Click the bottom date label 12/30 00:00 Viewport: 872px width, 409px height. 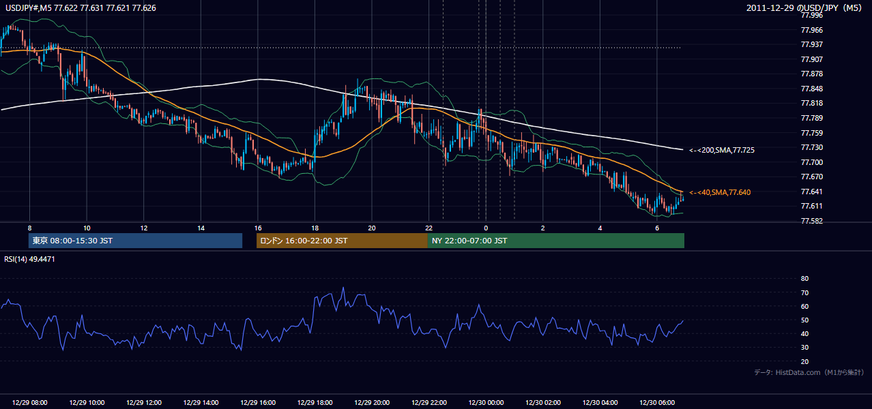tap(486, 403)
